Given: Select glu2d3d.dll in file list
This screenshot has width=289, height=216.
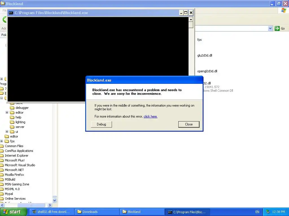Looking at the screenshot, I should coord(205,55).
